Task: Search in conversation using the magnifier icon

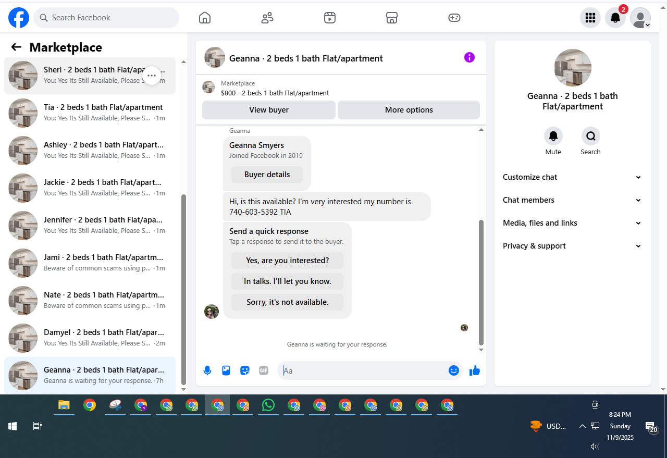Action: pos(591,136)
